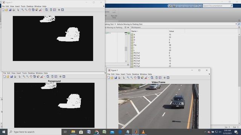Select Edit Plot arrow tool in Figure 3
The width and height of the screenshot is (241, 135).
pos(18,10)
